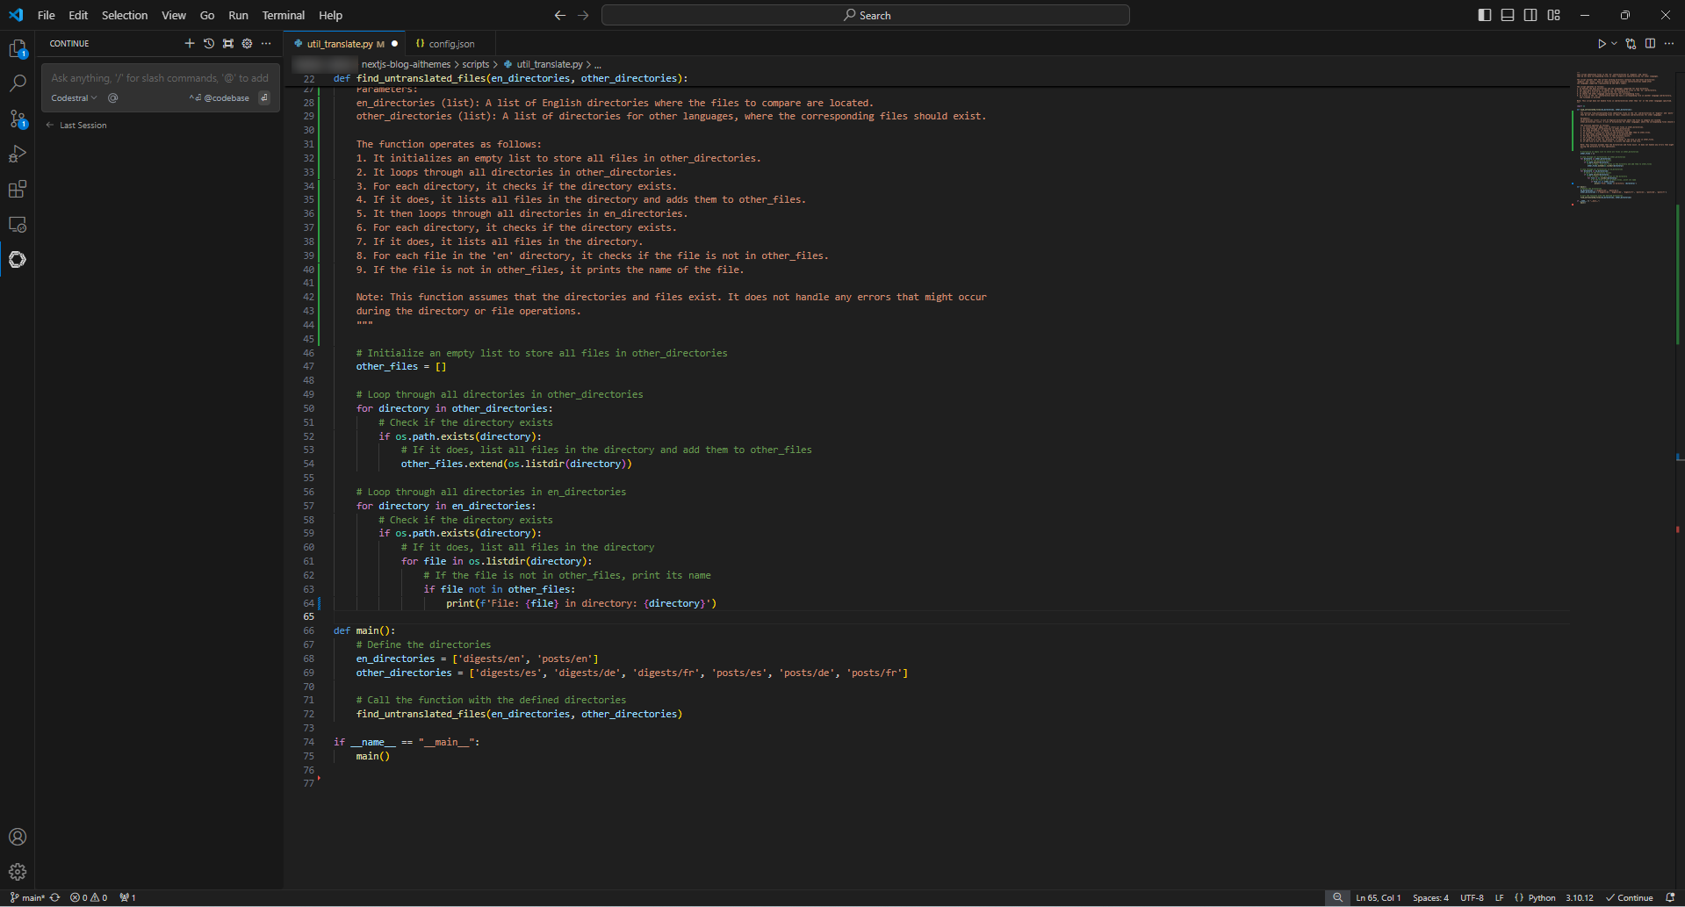Open the Terminal menu

point(284,15)
